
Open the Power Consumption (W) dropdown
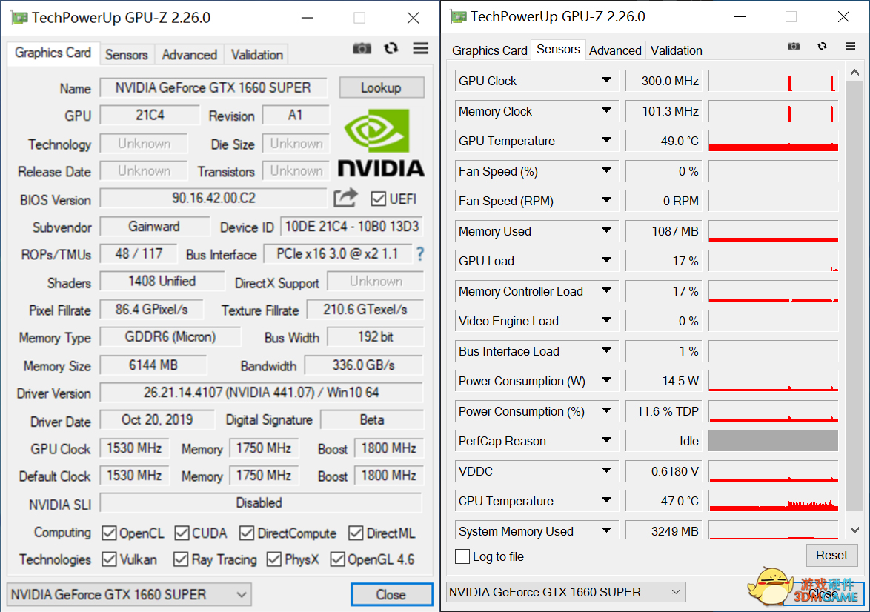pos(606,380)
